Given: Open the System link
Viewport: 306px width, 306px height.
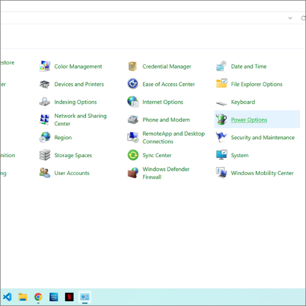Looking at the screenshot, I should [239, 155].
